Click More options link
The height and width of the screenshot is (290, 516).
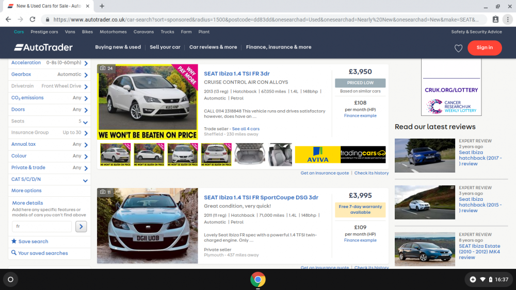click(26, 191)
